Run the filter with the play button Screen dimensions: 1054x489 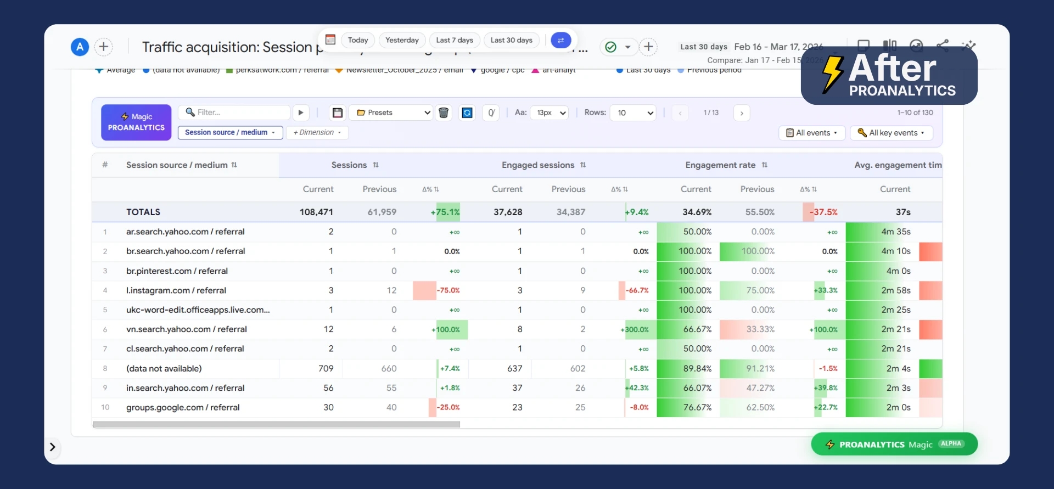pyautogui.click(x=301, y=113)
